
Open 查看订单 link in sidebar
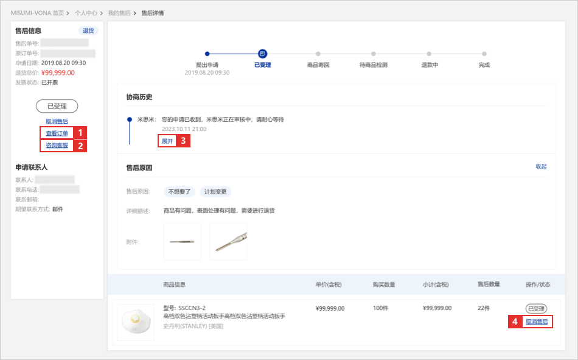pyautogui.click(x=57, y=133)
